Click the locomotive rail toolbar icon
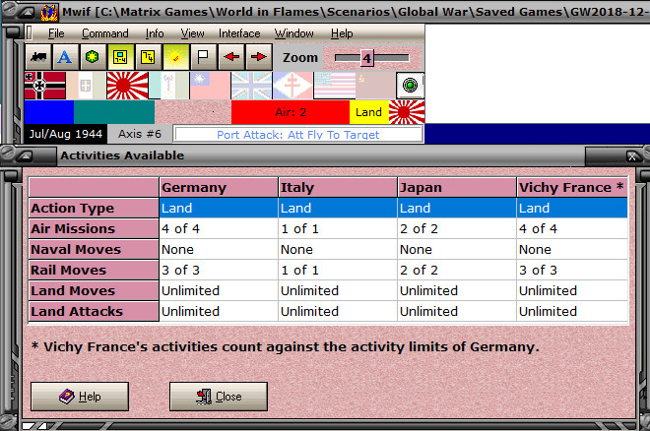650x431 pixels. pyautogui.click(x=38, y=57)
